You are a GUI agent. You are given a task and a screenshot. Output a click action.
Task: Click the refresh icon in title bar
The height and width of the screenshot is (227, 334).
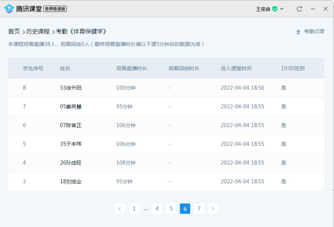click(299, 9)
